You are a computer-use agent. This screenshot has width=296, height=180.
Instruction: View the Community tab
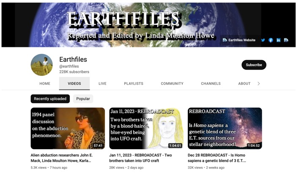click(172, 84)
